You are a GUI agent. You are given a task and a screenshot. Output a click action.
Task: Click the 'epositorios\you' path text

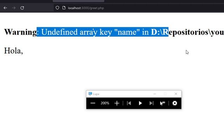click(x=196, y=32)
